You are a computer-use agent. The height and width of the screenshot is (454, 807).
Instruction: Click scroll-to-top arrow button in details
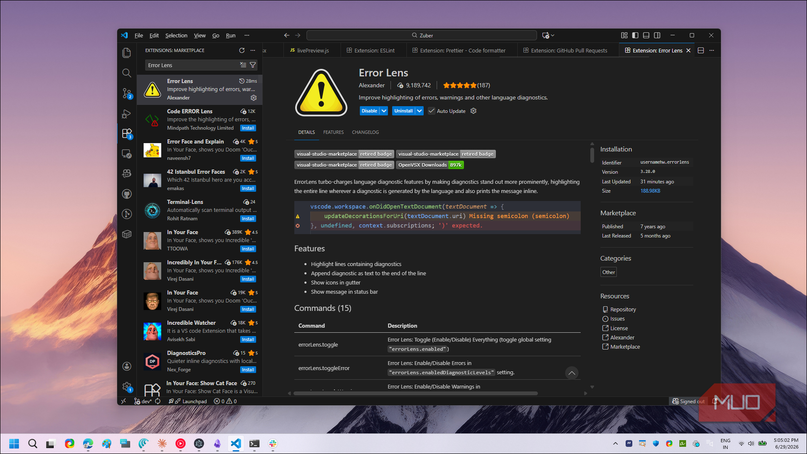click(x=571, y=373)
